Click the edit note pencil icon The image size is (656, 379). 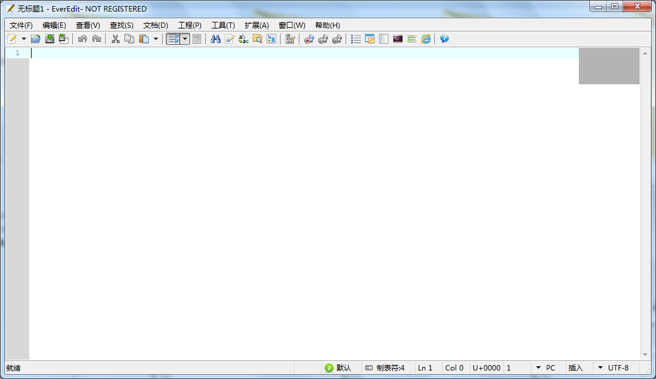click(229, 39)
